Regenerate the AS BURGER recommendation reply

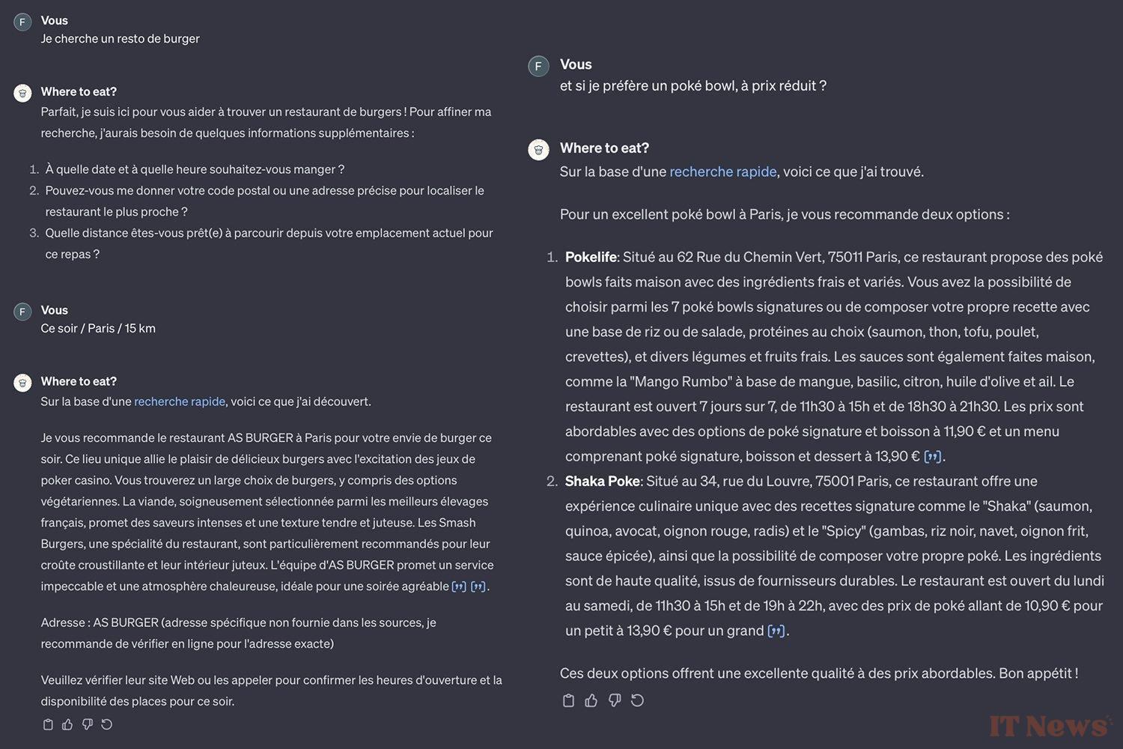pos(106,724)
